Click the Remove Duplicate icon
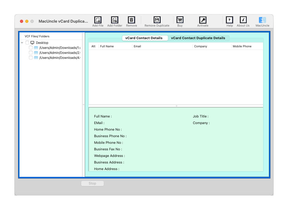Viewport: 288px width, 210px height. coord(157,20)
